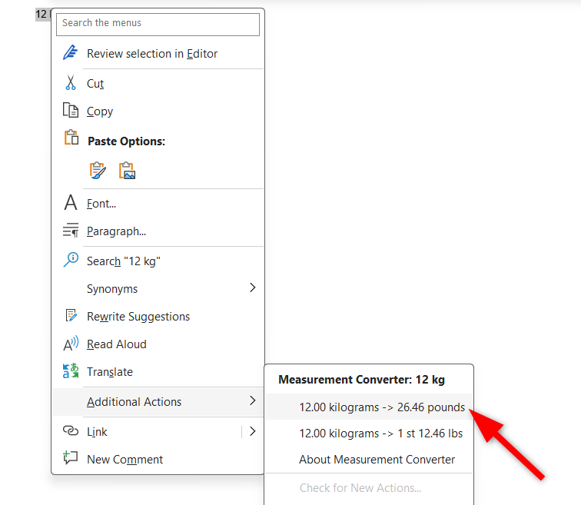Click the Copy pages icon
Image resolution: width=581 pixels, height=505 pixels.
(71, 110)
